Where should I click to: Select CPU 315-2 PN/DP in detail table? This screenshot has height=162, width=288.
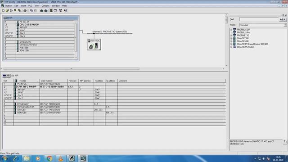pyautogui.click(x=27, y=87)
